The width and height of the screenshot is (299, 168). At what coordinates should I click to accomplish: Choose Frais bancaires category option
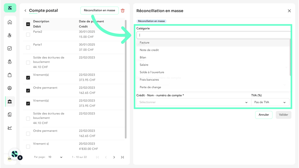(x=213, y=80)
